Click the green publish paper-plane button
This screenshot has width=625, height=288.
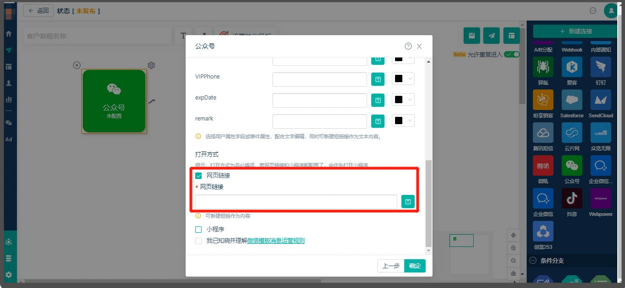pos(491,36)
